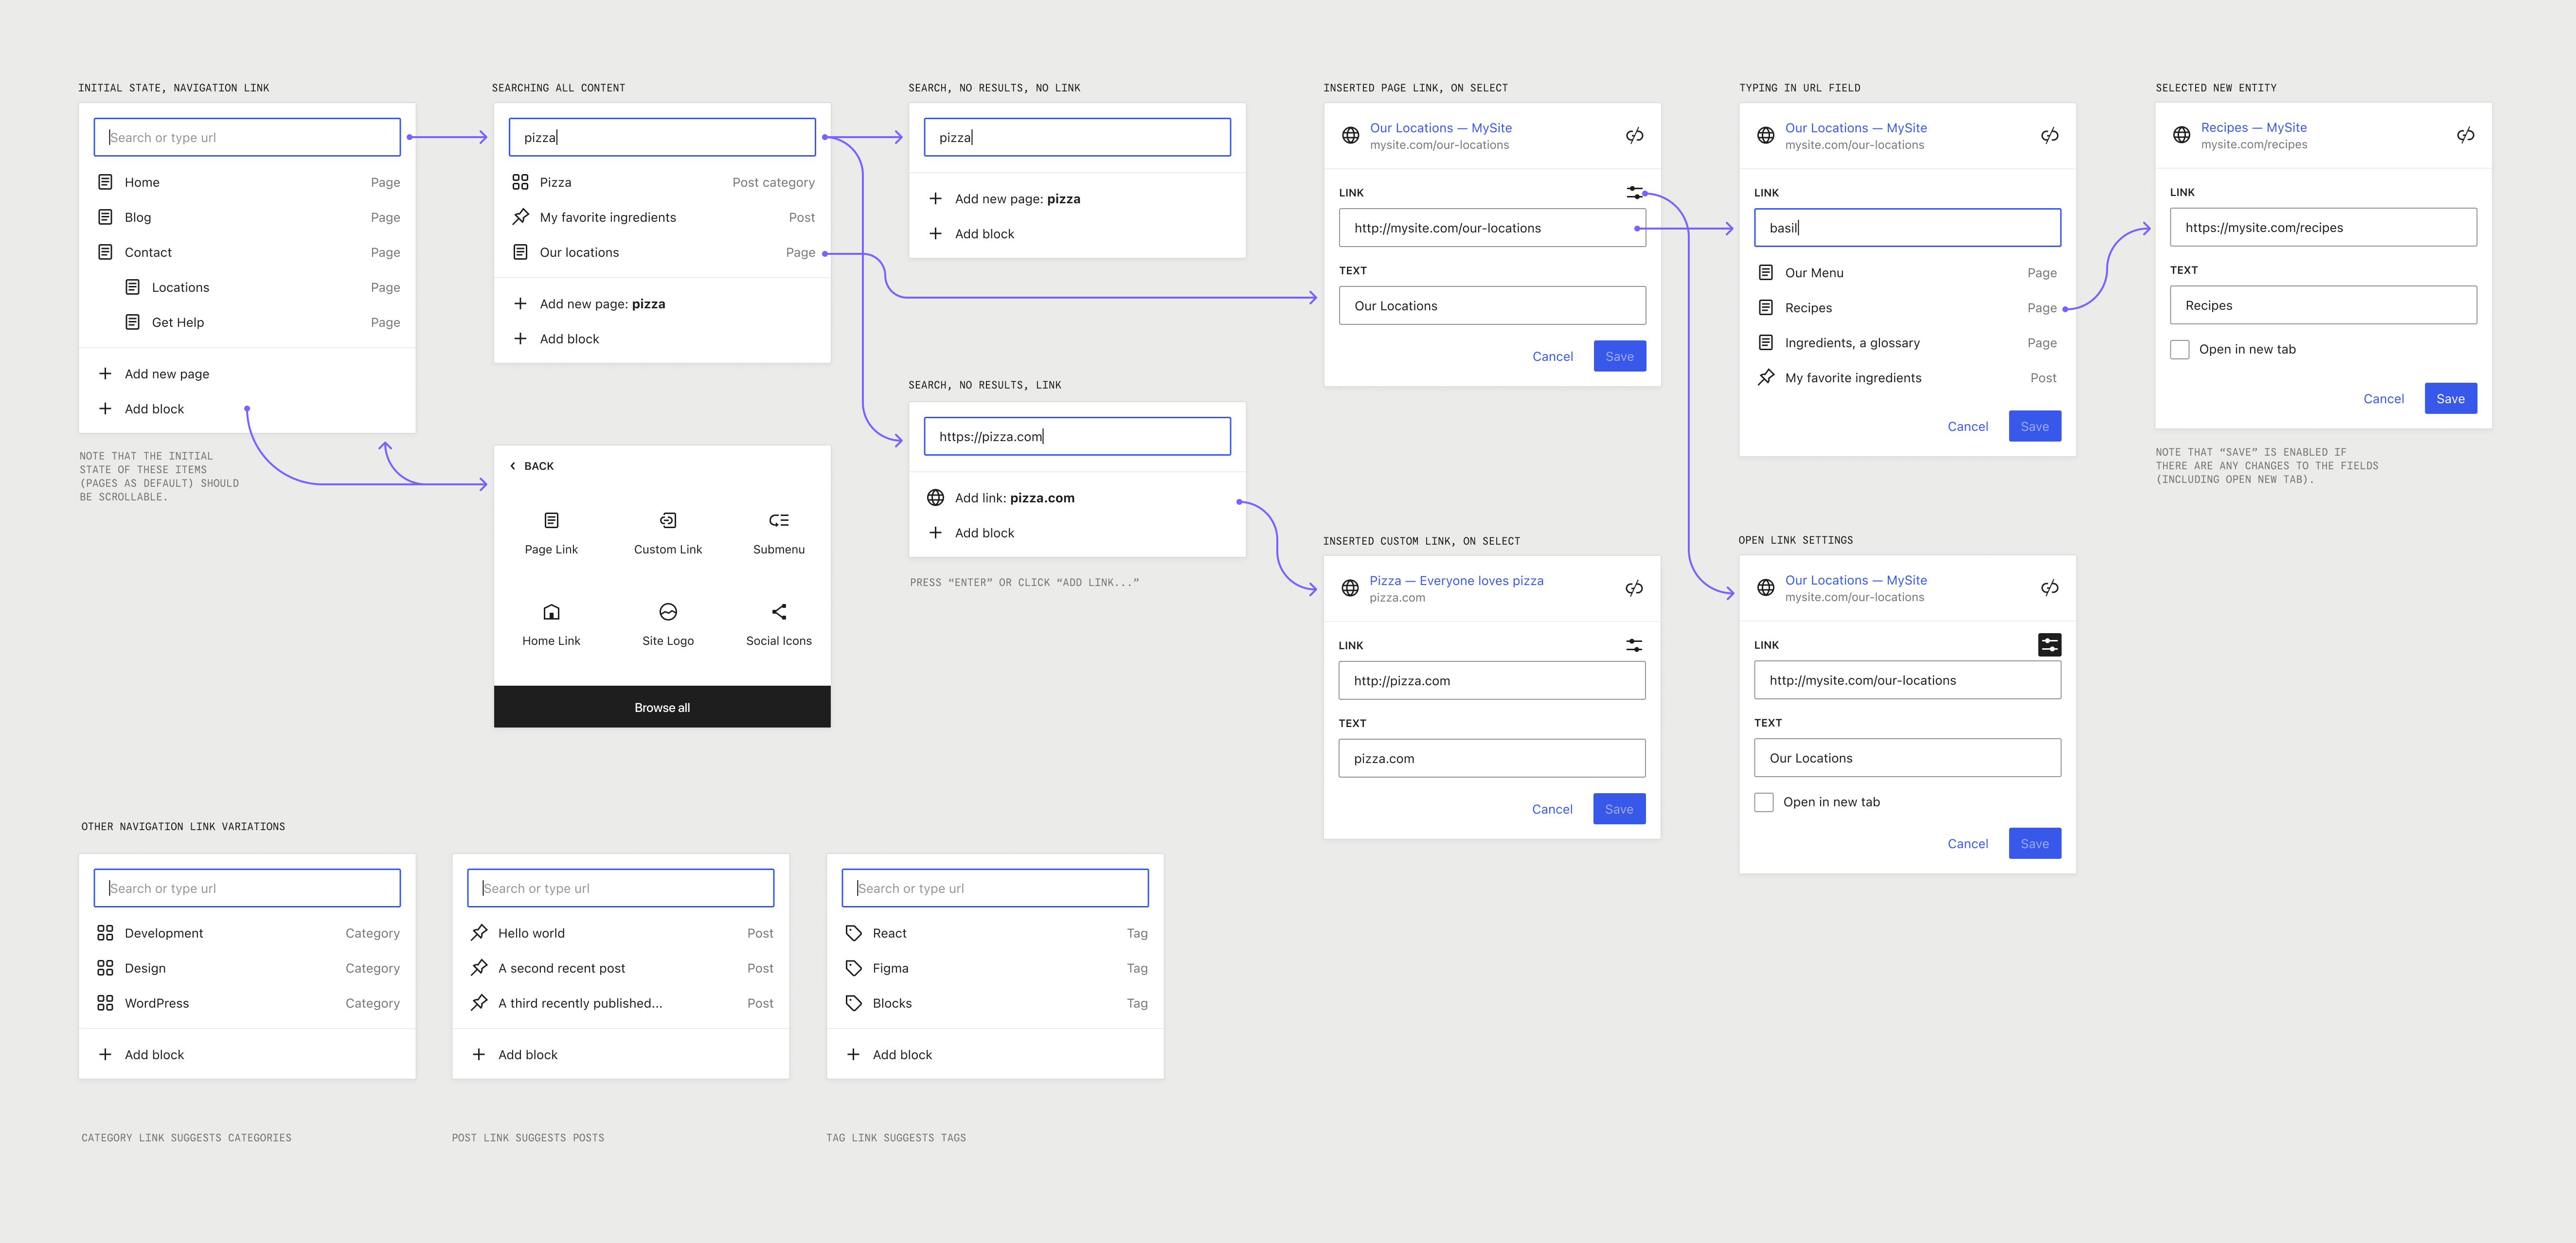Select the Page Link block icon

click(x=551, y=521)
